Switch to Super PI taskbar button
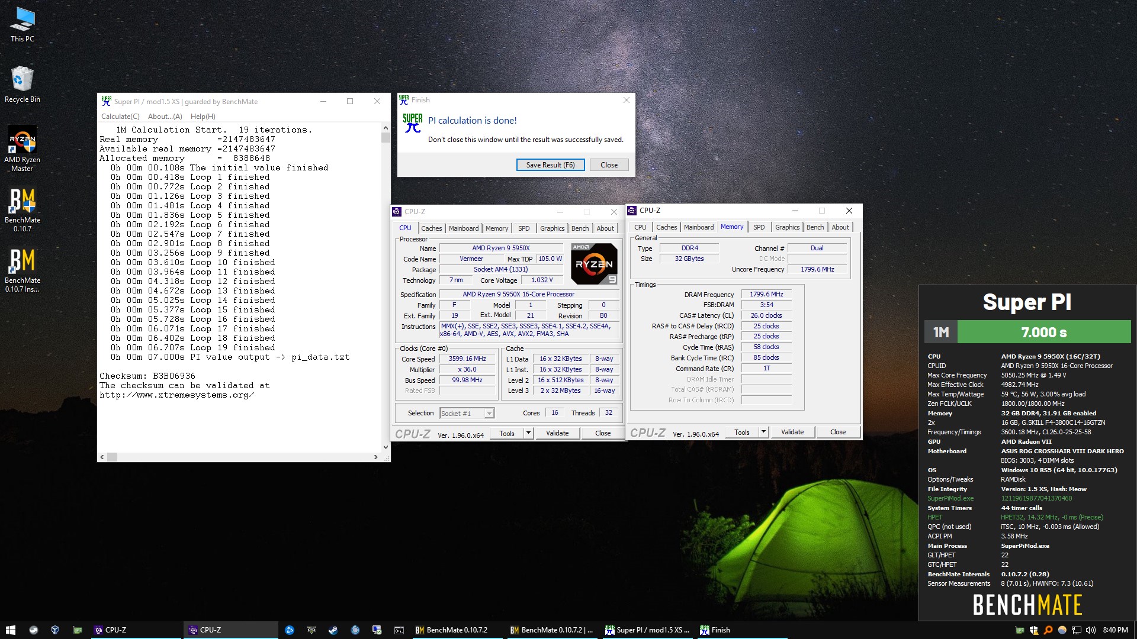Image resolution: width=1137 pixels, height=639 pixels. pos(647,630)
